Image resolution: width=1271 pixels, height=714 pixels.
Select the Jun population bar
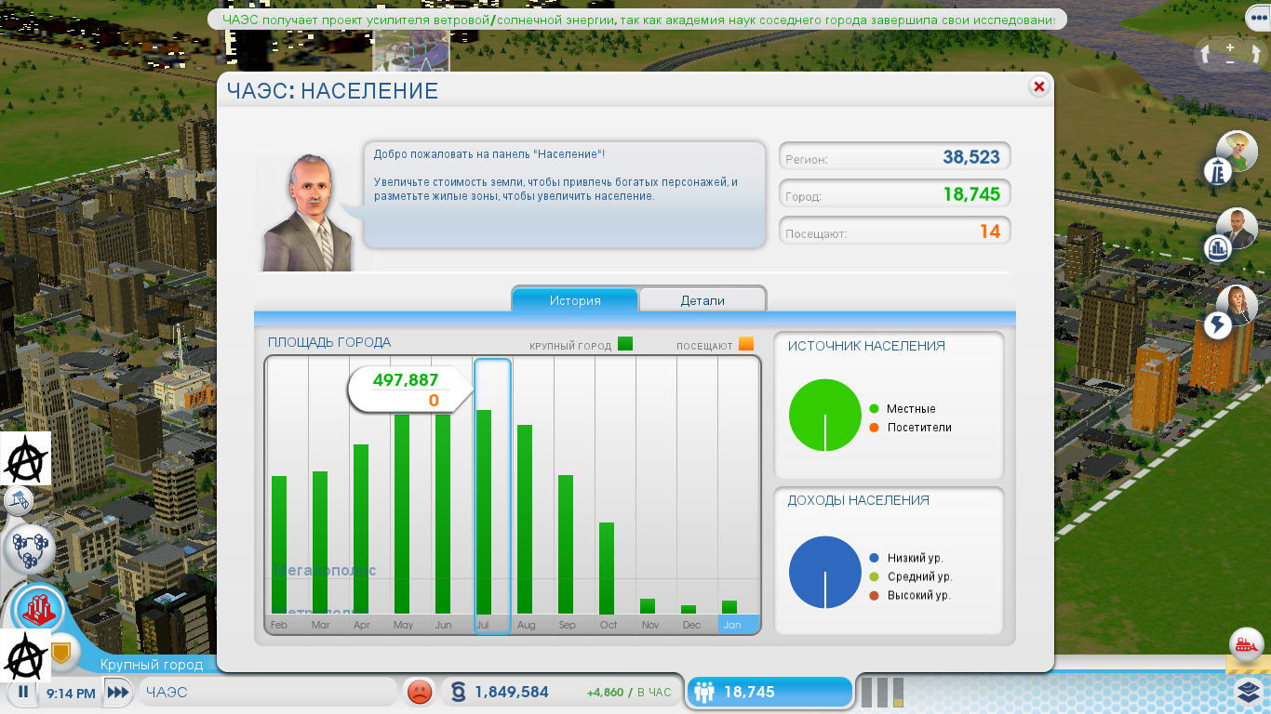[443, 514]
